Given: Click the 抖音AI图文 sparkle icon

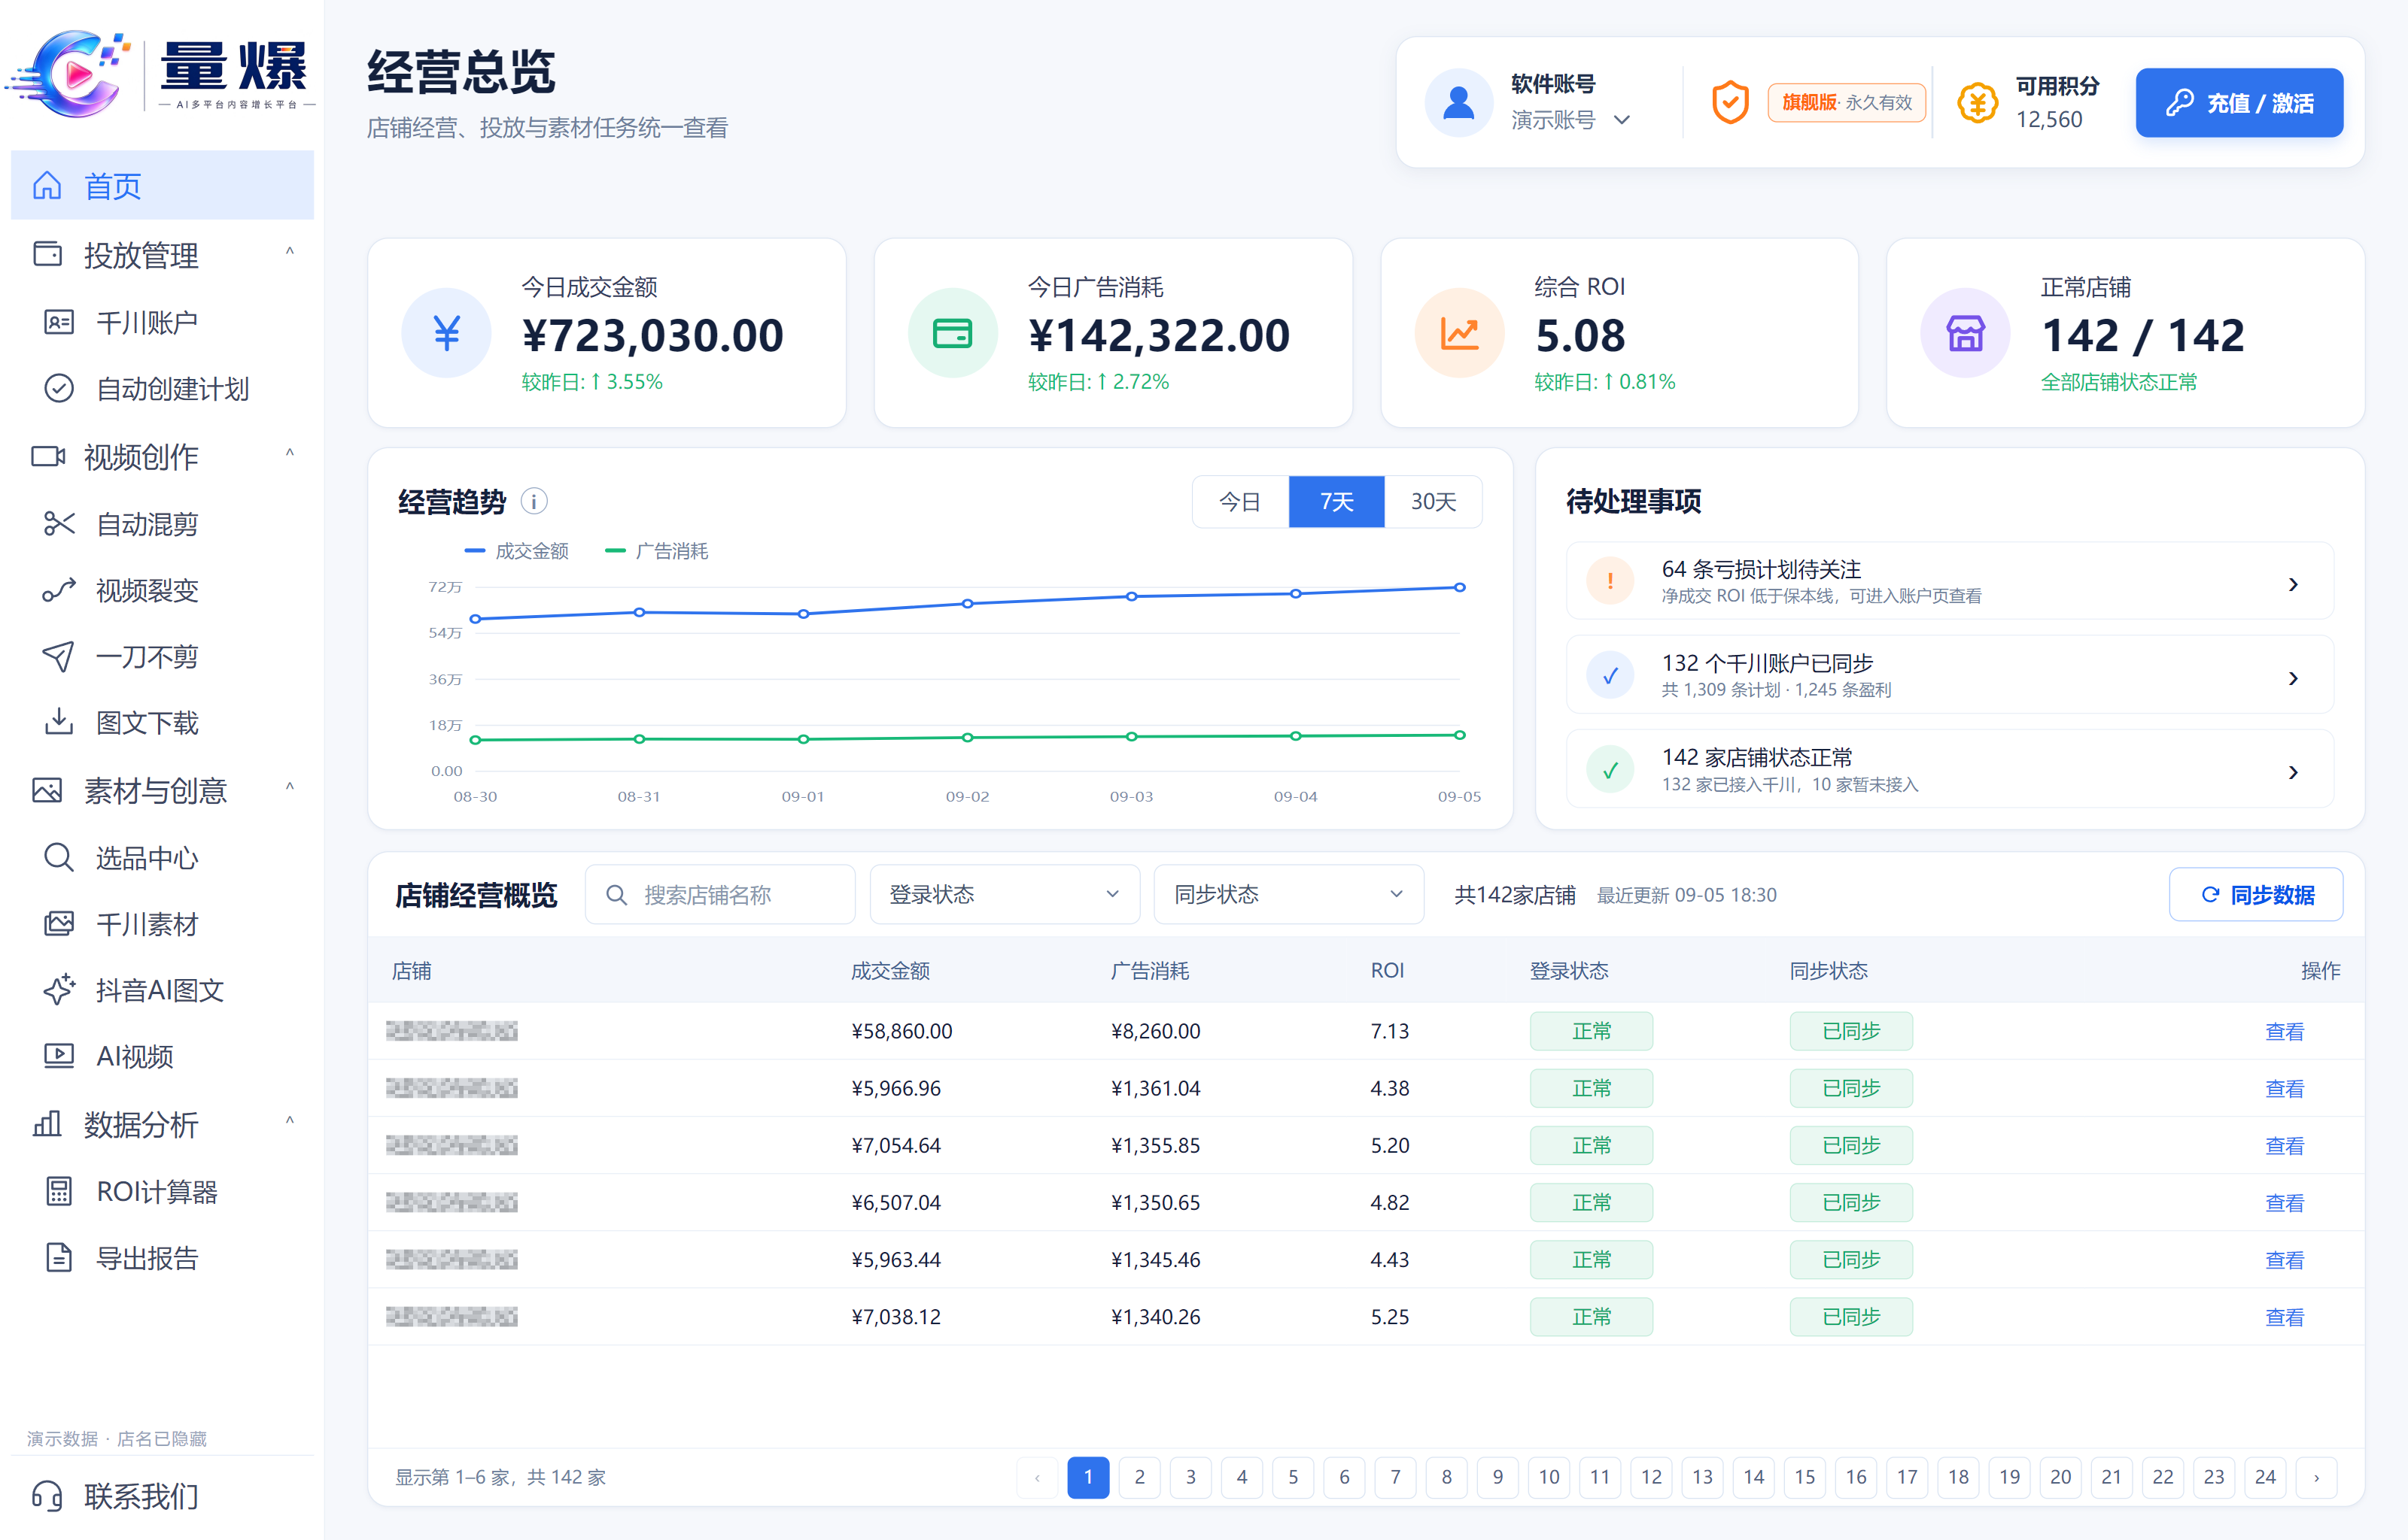Looking at the screenshot, I should coord(59,989).
